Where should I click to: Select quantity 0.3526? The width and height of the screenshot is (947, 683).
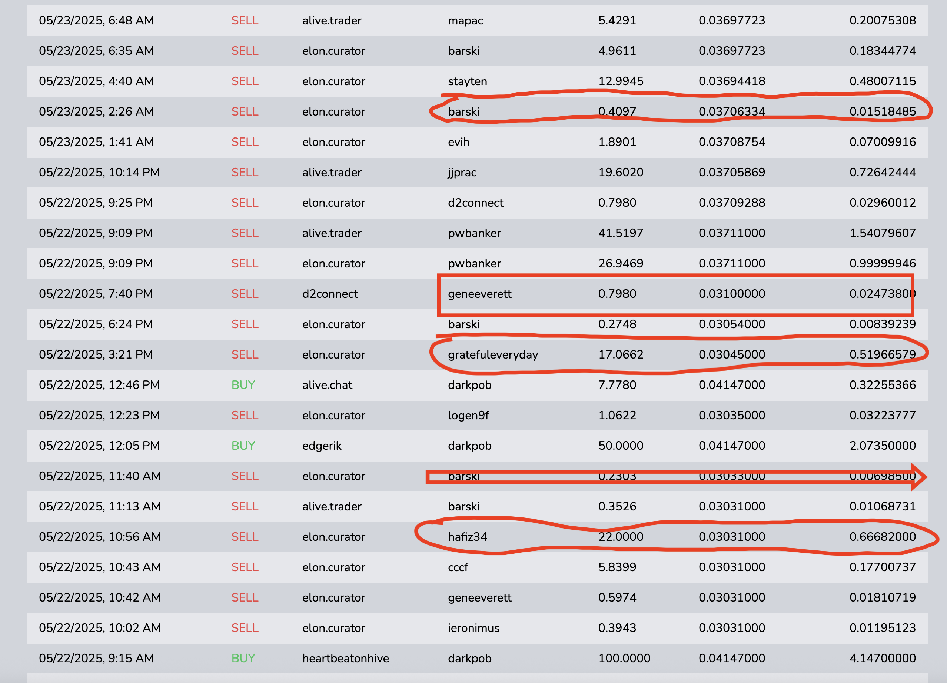pyautogui.click(x=617, y=506)
